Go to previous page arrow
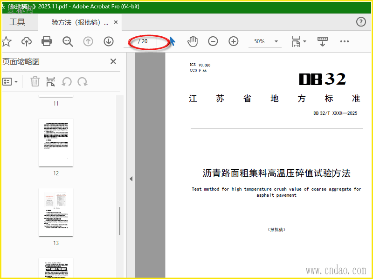 (88, 41)
